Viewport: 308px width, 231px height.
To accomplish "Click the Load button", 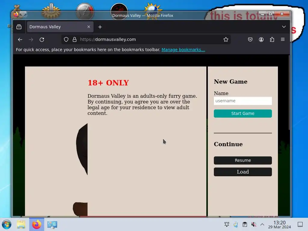I will coord(243,172).
